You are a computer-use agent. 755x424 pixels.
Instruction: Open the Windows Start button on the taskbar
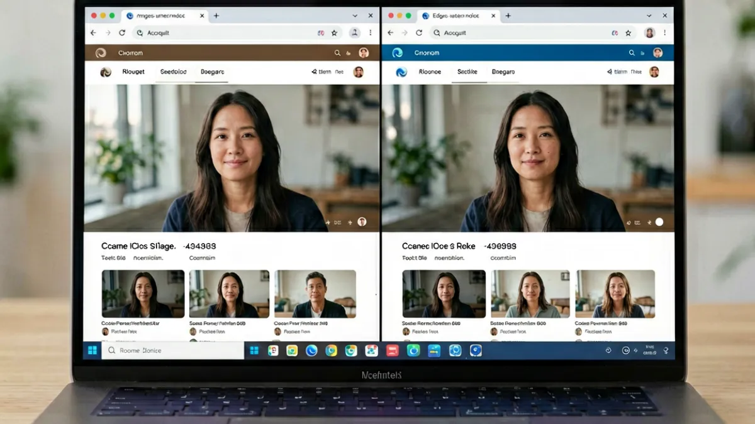92,351
